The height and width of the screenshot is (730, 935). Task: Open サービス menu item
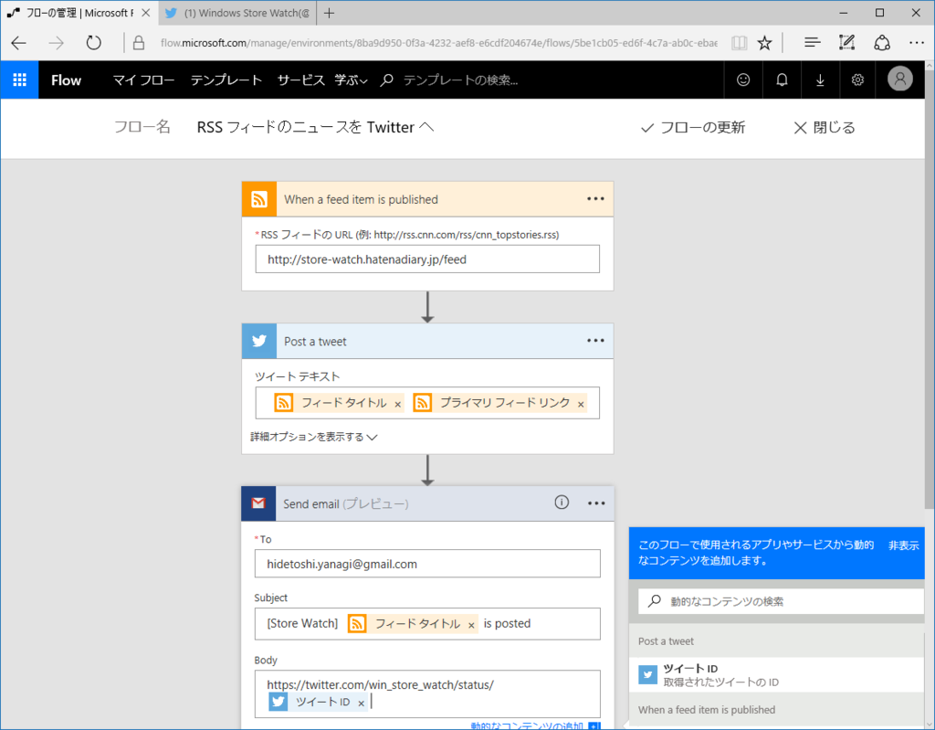[x=300, y=80]
